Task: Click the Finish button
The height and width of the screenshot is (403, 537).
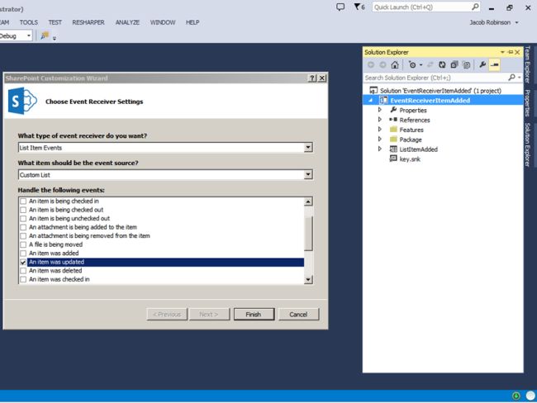Action: (254, 314)
